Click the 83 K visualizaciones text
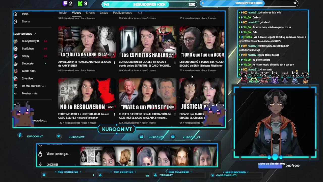Screen dimensions: 323x182 pos(68,71)
